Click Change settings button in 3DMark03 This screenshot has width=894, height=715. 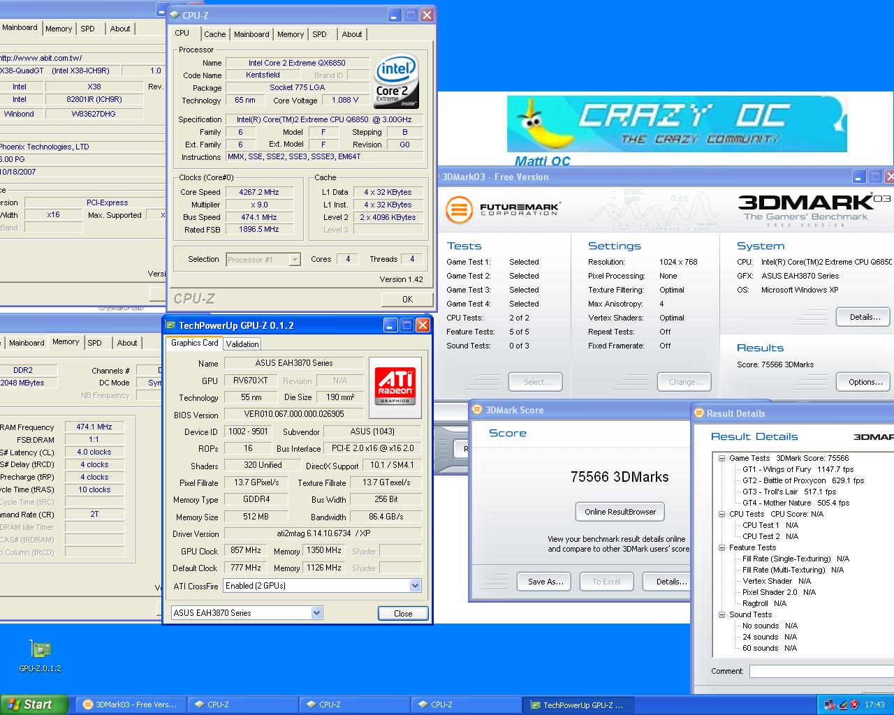click(x=685, y=382)
